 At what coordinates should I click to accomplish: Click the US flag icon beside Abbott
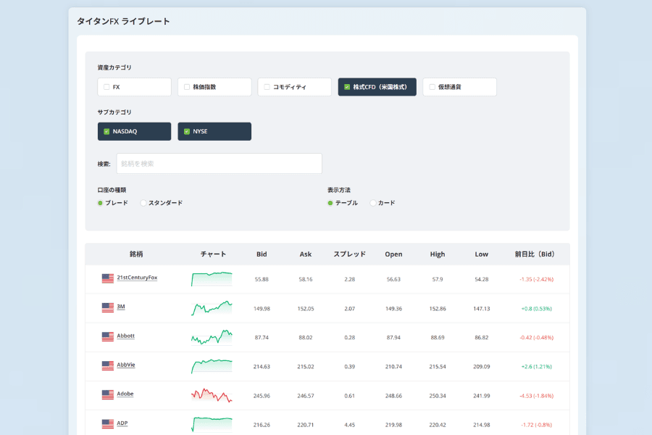[108, 336]
